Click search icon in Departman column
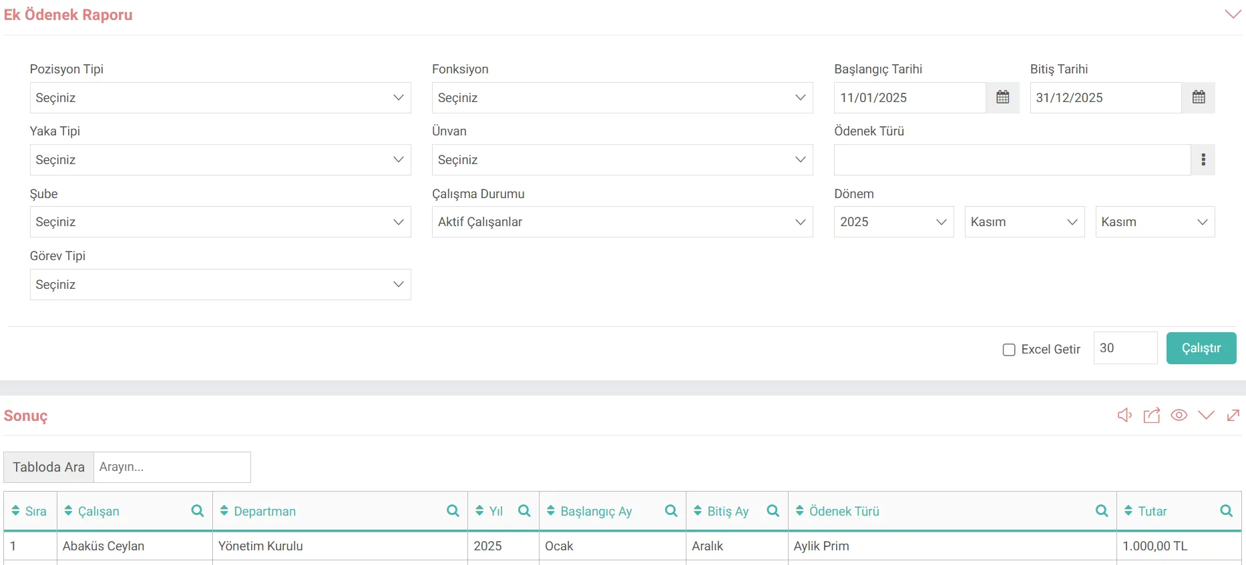This screenshot has width=1246, height=565. (453, 511)
